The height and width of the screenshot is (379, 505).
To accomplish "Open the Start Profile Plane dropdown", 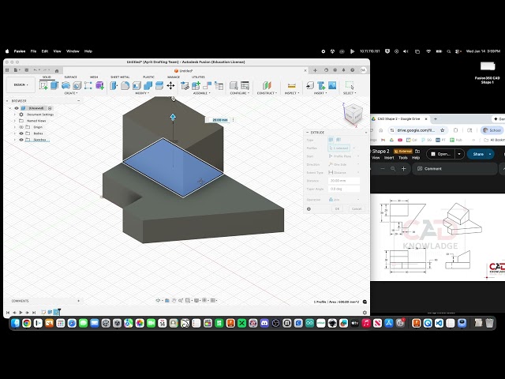I will click(x=344, y=156).
